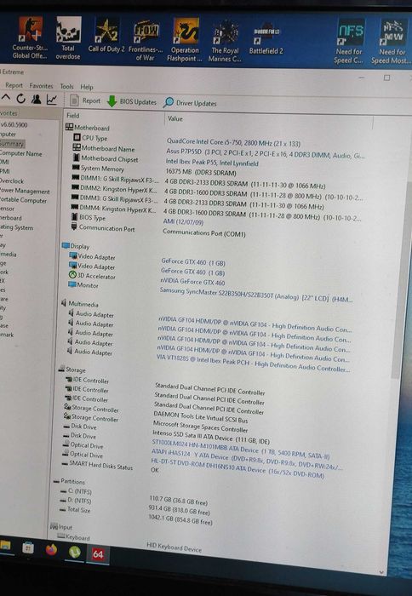412x596 pixels.
Task: Select the D: (NTFS) partition row
Action: (x=134, y=506)
